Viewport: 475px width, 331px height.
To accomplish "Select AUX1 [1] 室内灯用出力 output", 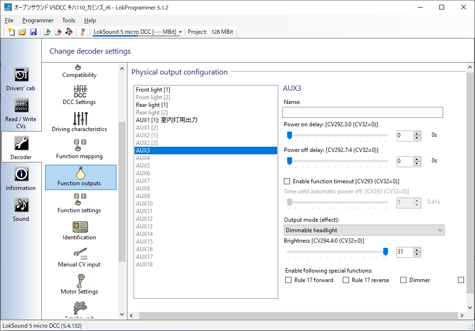I will coord(206,120).
